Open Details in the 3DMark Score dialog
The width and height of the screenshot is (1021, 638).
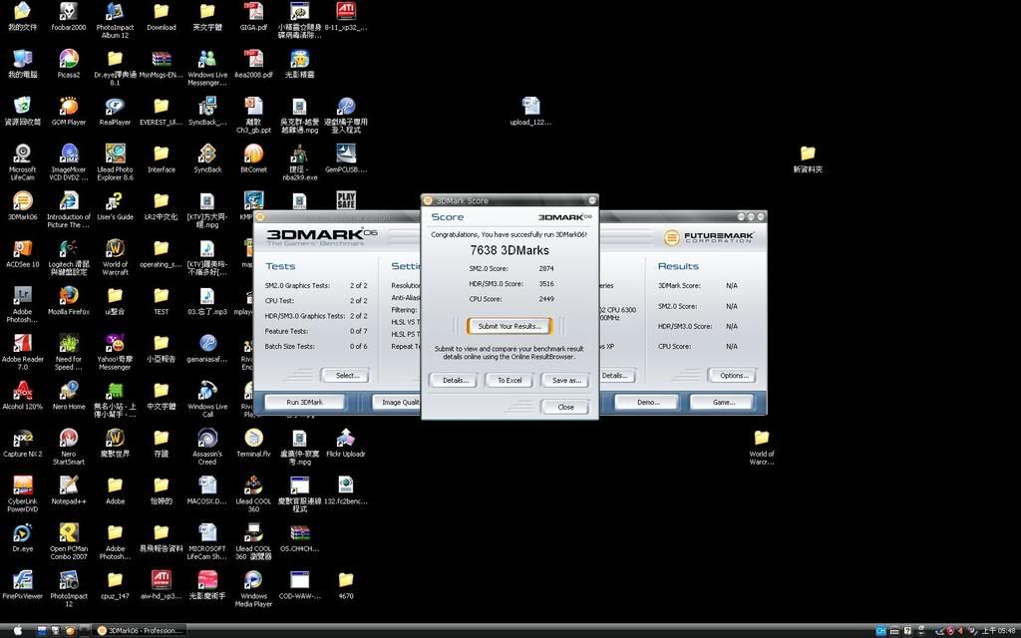(x=454, y=380)
